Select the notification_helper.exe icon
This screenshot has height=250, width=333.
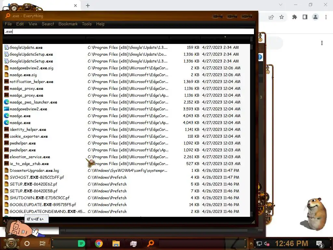(x=7, y=82)
